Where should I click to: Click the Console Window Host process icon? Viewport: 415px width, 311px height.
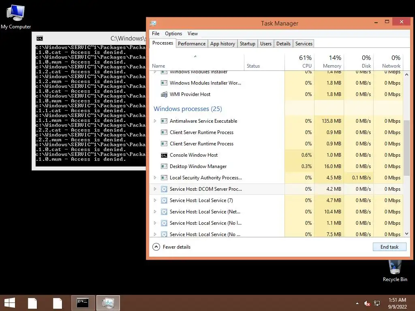click(164, 155)
